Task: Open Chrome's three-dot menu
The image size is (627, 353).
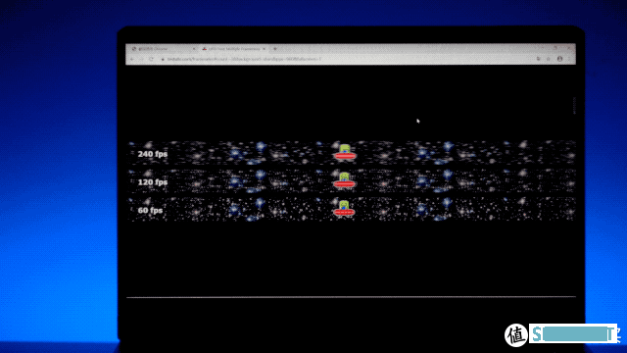Action: 569,59
